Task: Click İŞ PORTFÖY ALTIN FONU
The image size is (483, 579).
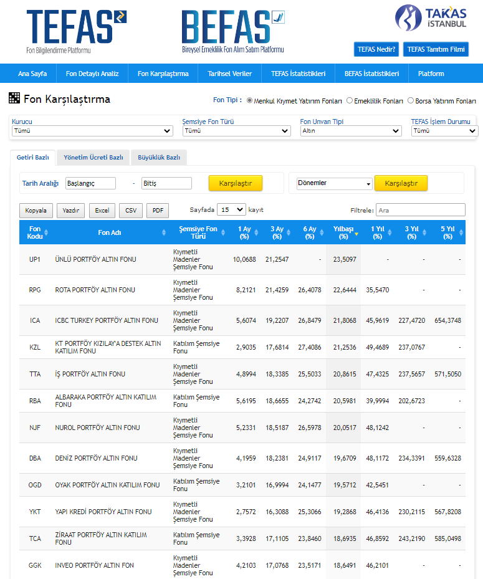Action: (x=90, y=374)
